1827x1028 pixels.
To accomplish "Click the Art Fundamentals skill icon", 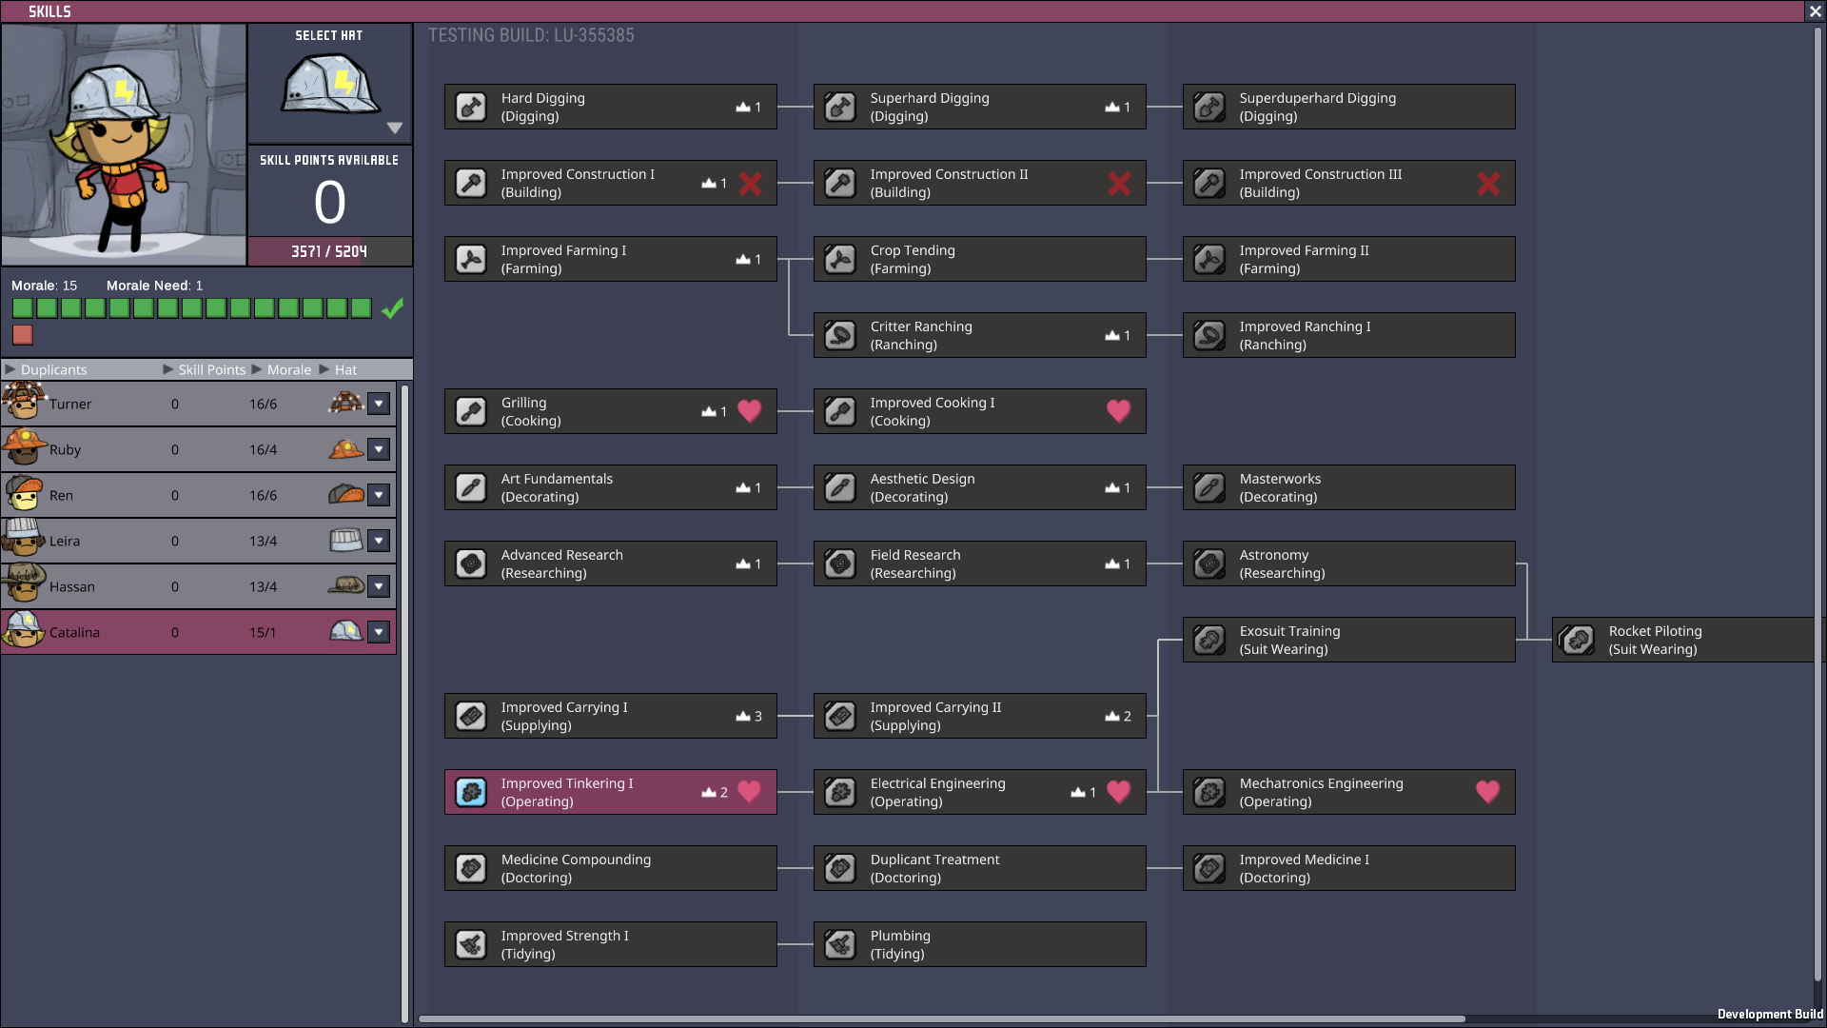I will pos(471,487).
